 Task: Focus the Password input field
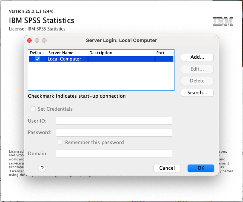pyautogui.click(x=114, y=133)
